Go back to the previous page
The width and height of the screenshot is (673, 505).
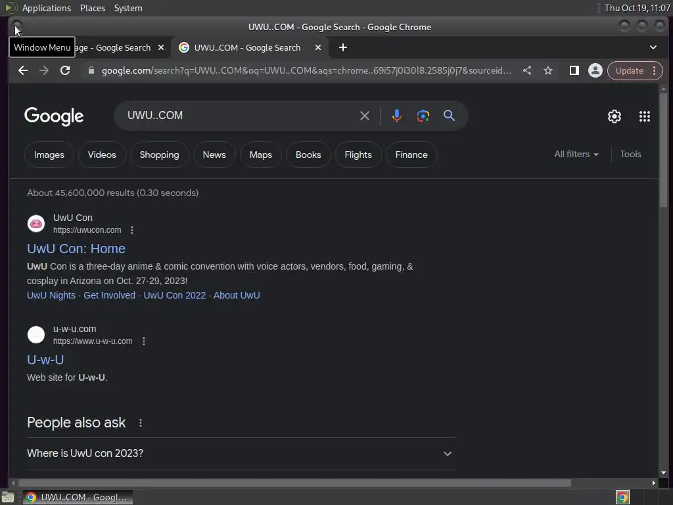[x=23, y=70]
